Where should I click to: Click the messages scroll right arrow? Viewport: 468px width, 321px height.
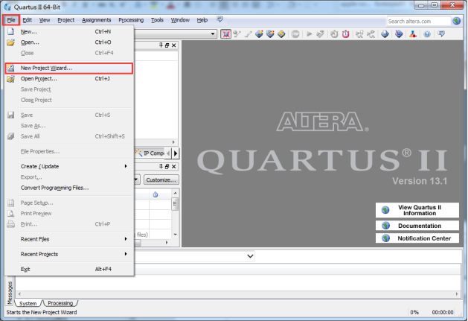pos(457,293)
